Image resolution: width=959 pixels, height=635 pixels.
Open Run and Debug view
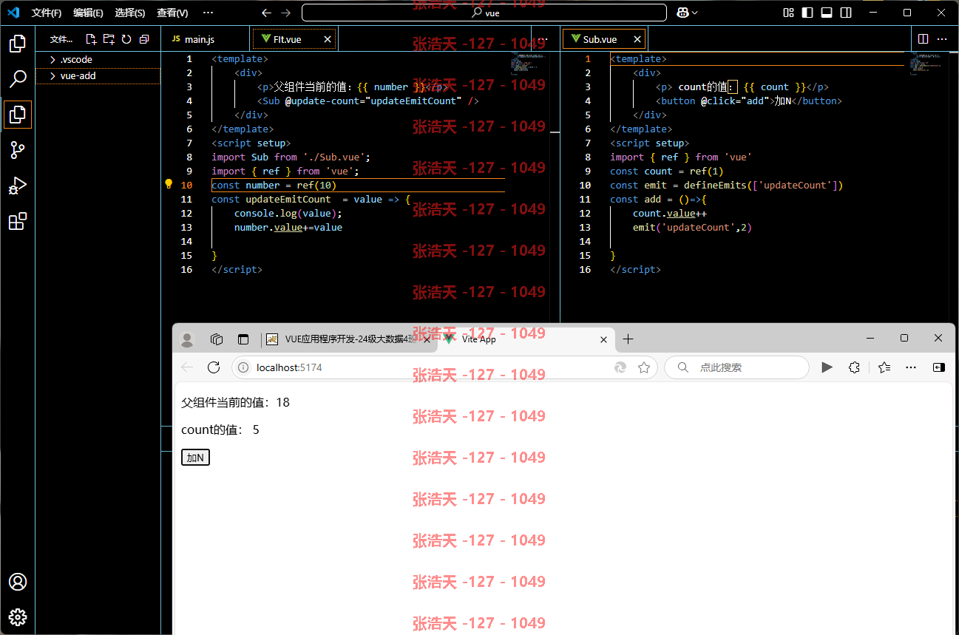tap(18, 186)
